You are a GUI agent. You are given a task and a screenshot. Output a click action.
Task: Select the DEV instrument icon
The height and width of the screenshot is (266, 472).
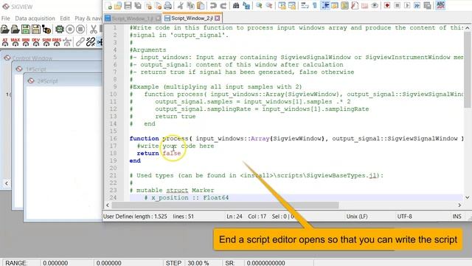click(x=36, y=42)
